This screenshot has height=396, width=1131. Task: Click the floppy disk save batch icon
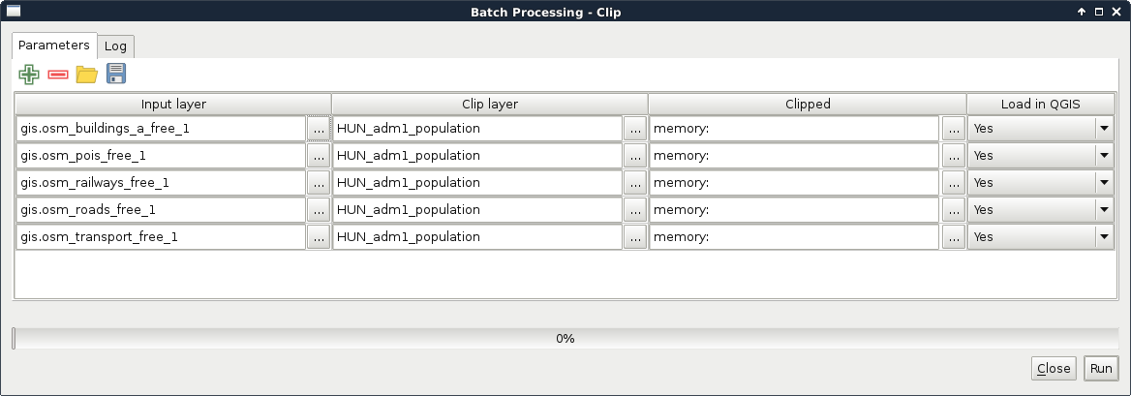pos(116,75)
